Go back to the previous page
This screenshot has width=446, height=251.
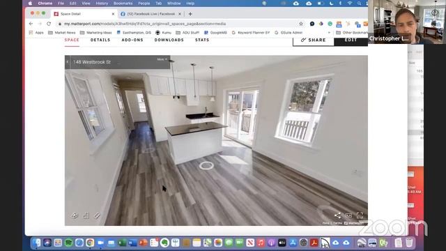point(31,24)
